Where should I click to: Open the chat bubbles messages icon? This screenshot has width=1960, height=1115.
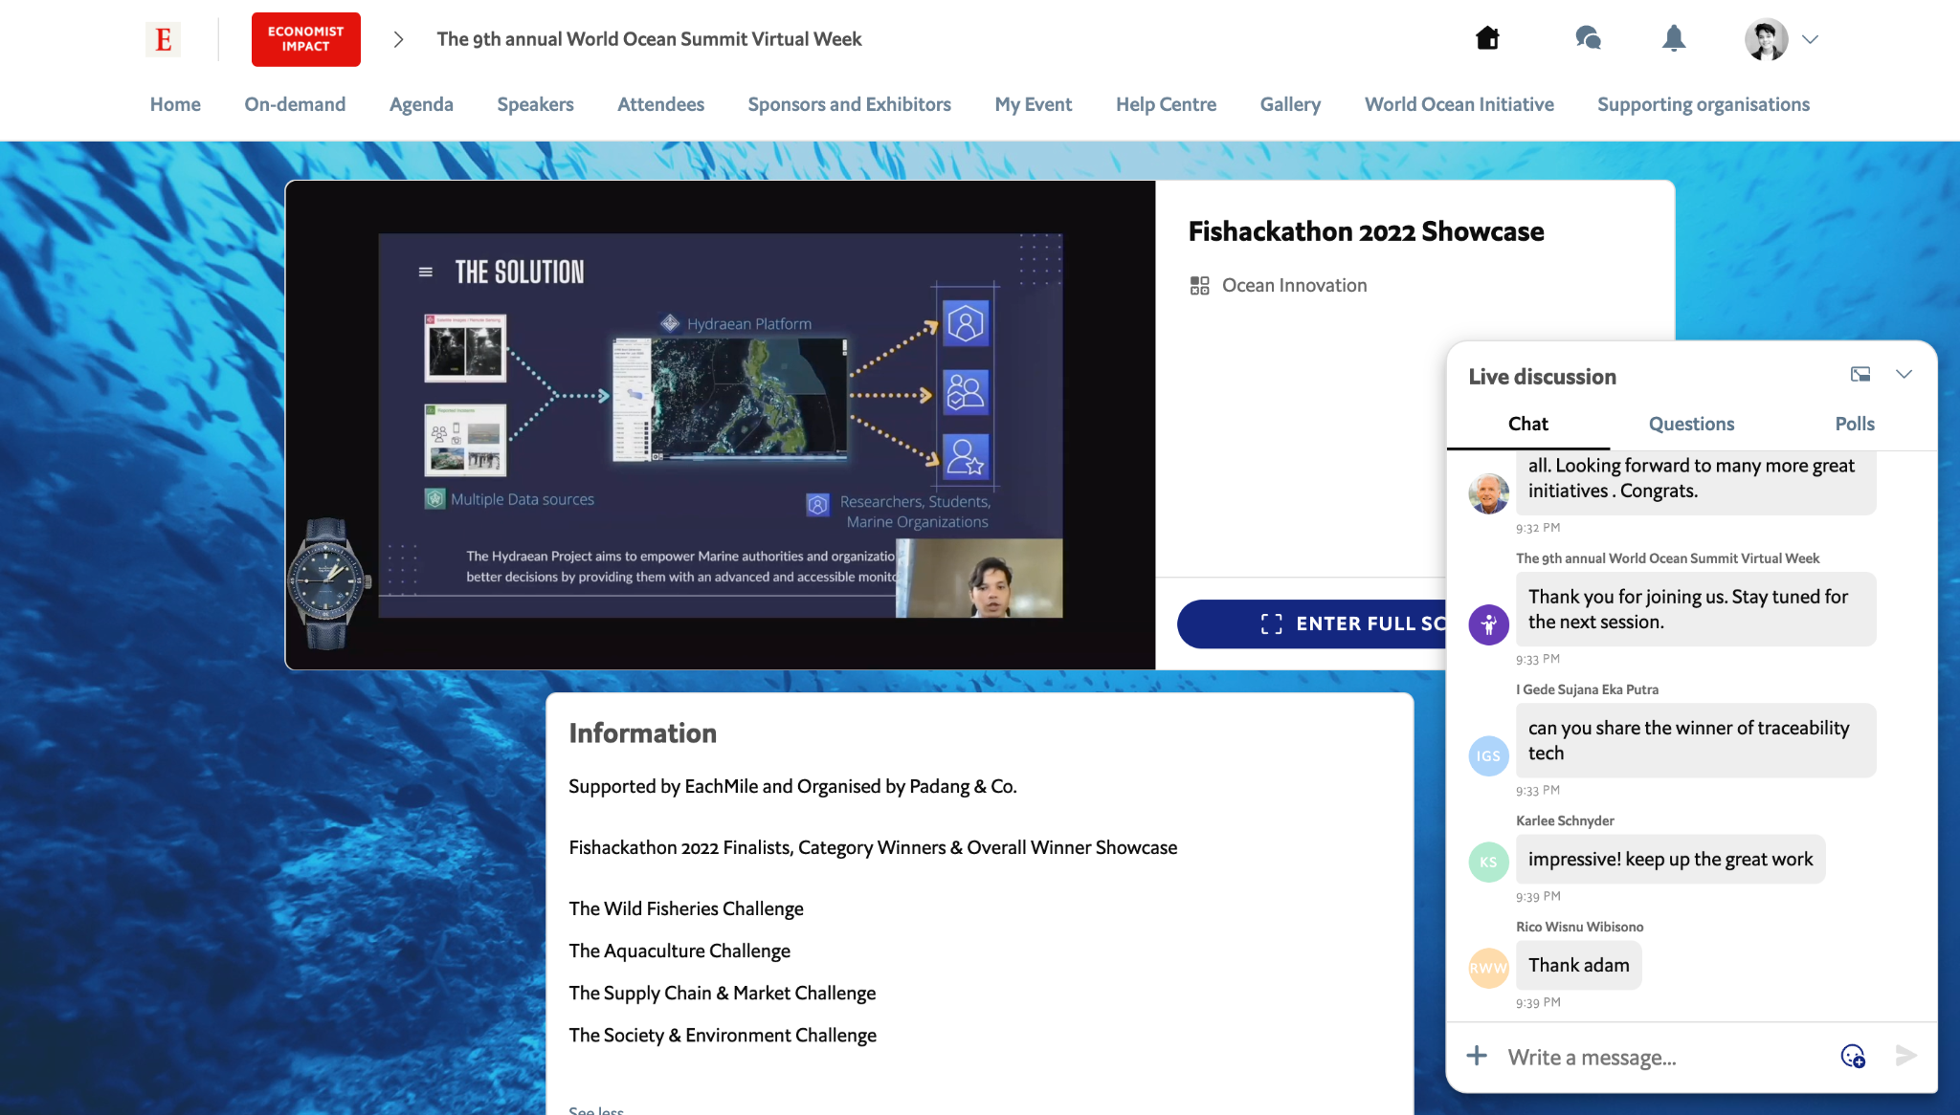(x=1588, y=38)
